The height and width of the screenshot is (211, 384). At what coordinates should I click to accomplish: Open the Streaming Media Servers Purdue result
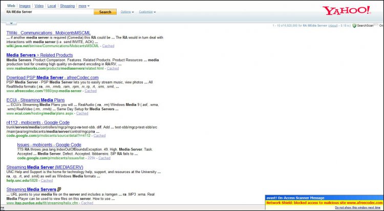click(x=31, y=189)
